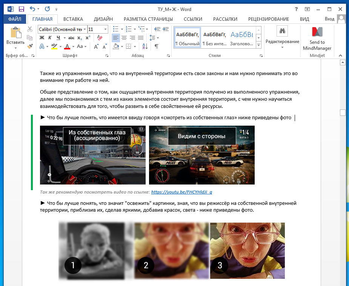349x286 pixels.
Task: Switch to the РЕЦЕНЗИРОВАНИЕ tab
Action: click(269, 19)
